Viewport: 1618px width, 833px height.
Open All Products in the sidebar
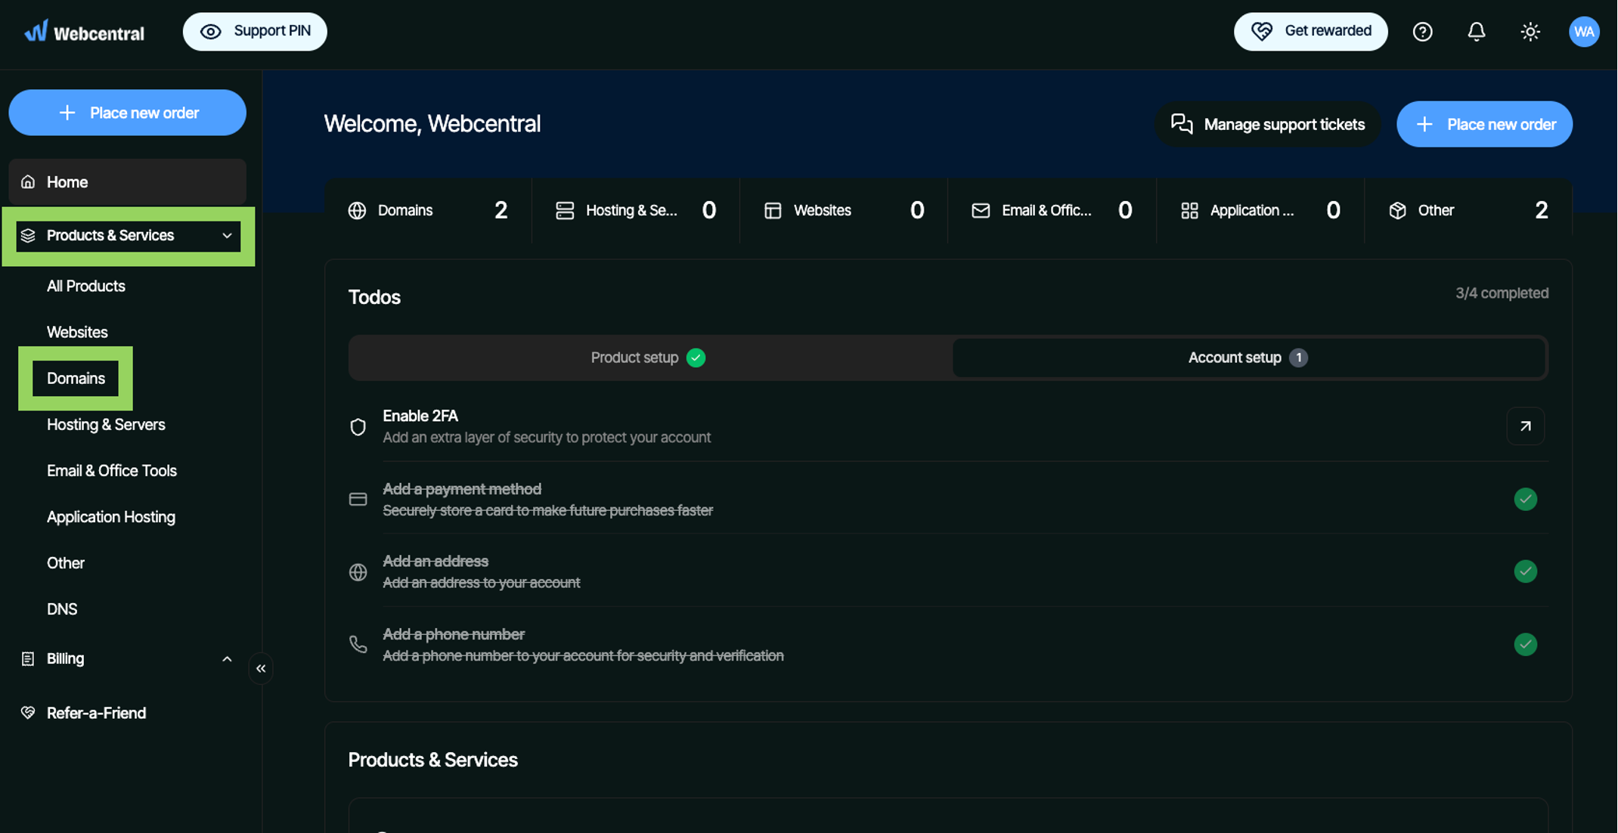coord(86,286)
